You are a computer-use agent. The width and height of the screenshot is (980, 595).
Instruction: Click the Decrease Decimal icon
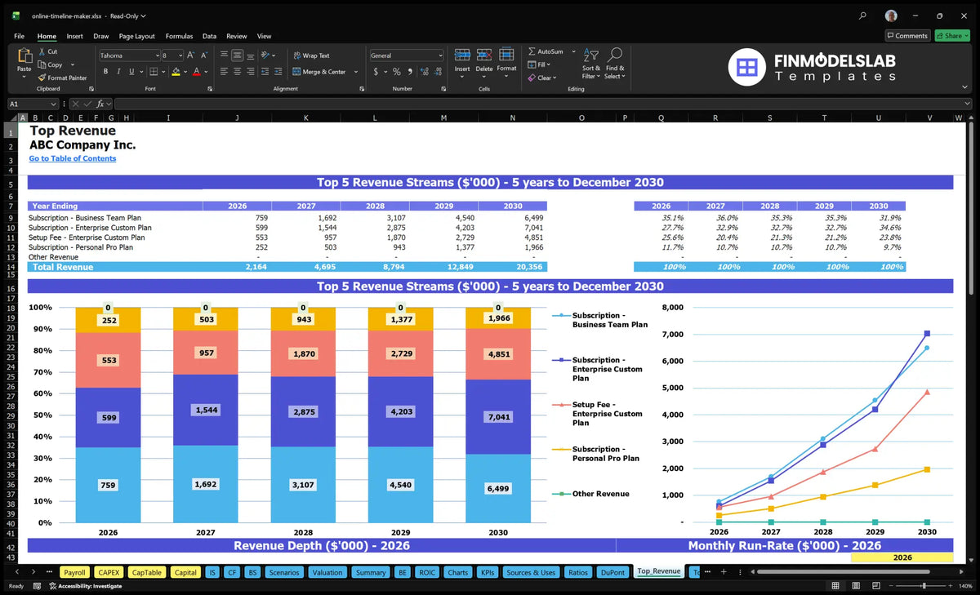[x=437, y=72]
